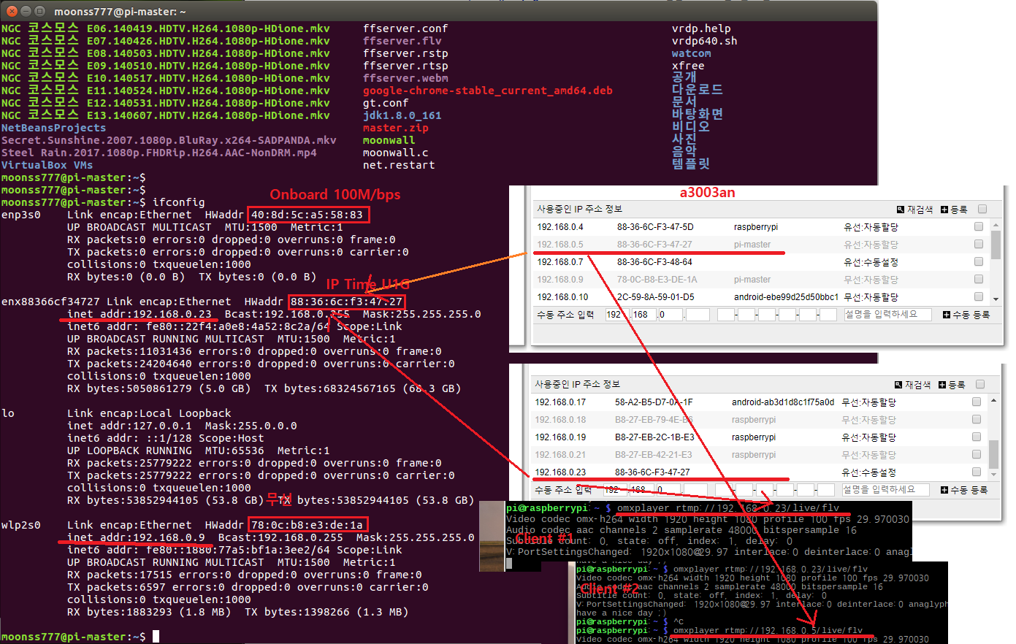
Task: Tick the 192.168.0.18 row checkbox
Action: pos(977,419)
